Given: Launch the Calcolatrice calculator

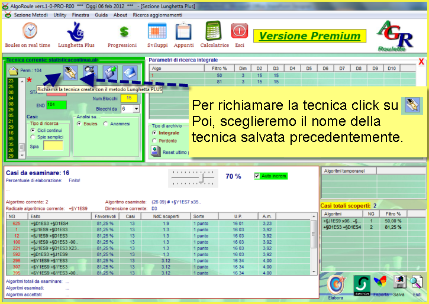Looking at the screenshot, I should tap(214, 31).
